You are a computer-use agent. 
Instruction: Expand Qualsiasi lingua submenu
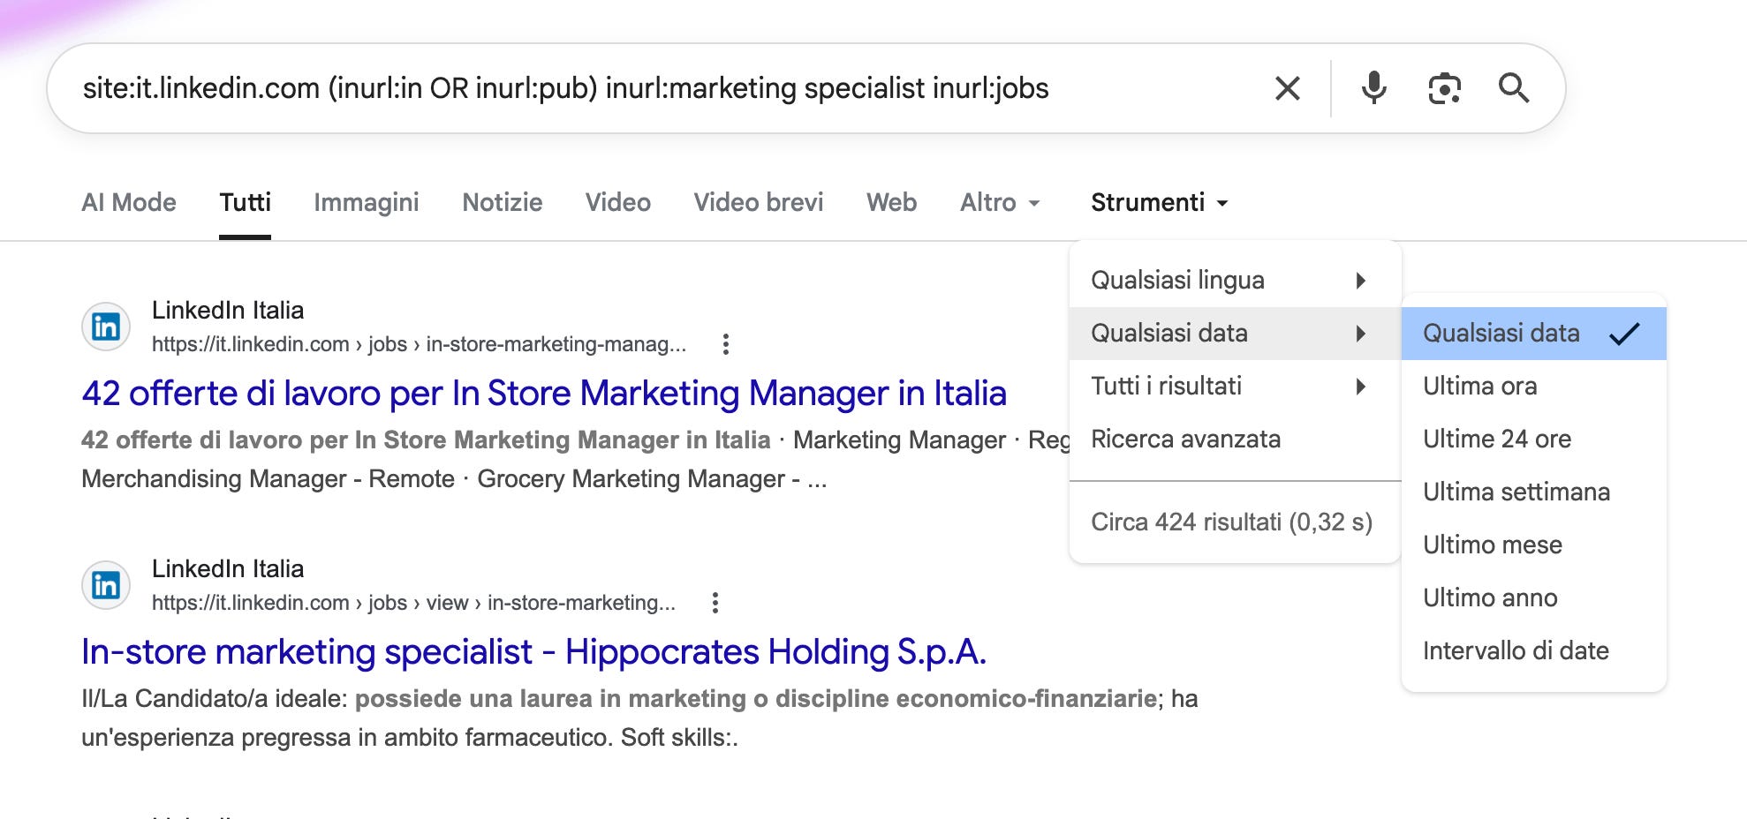pyautogui.click(x=1235, y=281)
